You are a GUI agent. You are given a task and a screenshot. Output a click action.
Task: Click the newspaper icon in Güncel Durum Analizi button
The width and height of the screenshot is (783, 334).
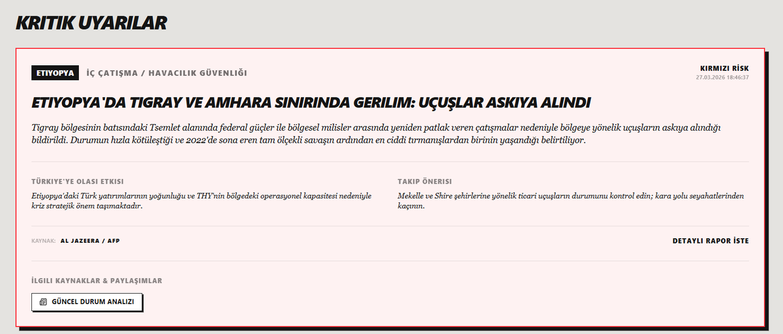43,302
